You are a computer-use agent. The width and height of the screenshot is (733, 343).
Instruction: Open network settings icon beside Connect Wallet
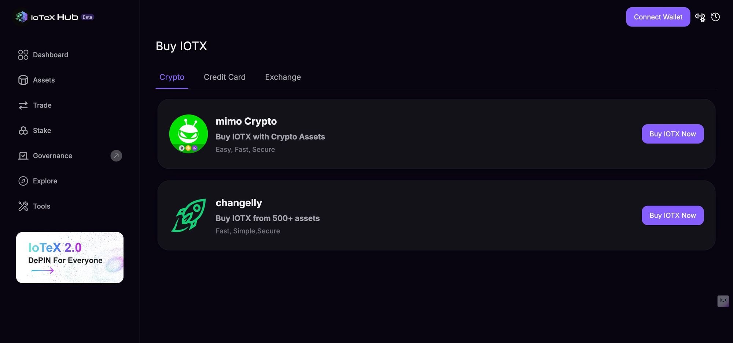click(700, 17)
